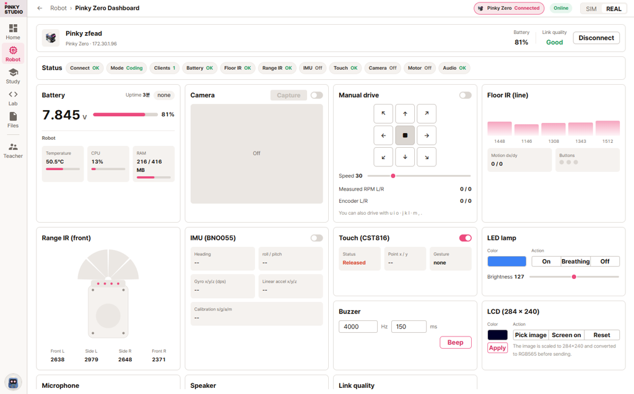This screenshot has width=634, height=394.
Task: Drive backward with down arrow
Action: 405,157
